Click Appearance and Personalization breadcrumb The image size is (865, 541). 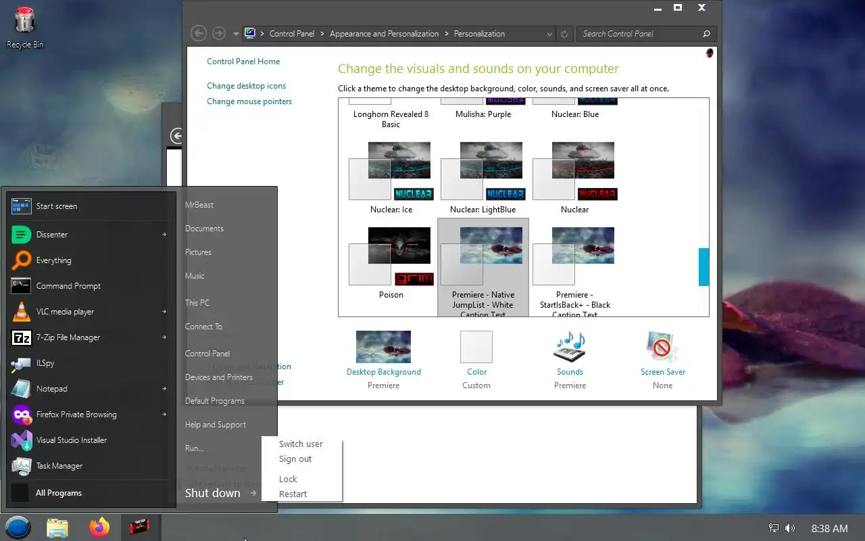point(384,34)
